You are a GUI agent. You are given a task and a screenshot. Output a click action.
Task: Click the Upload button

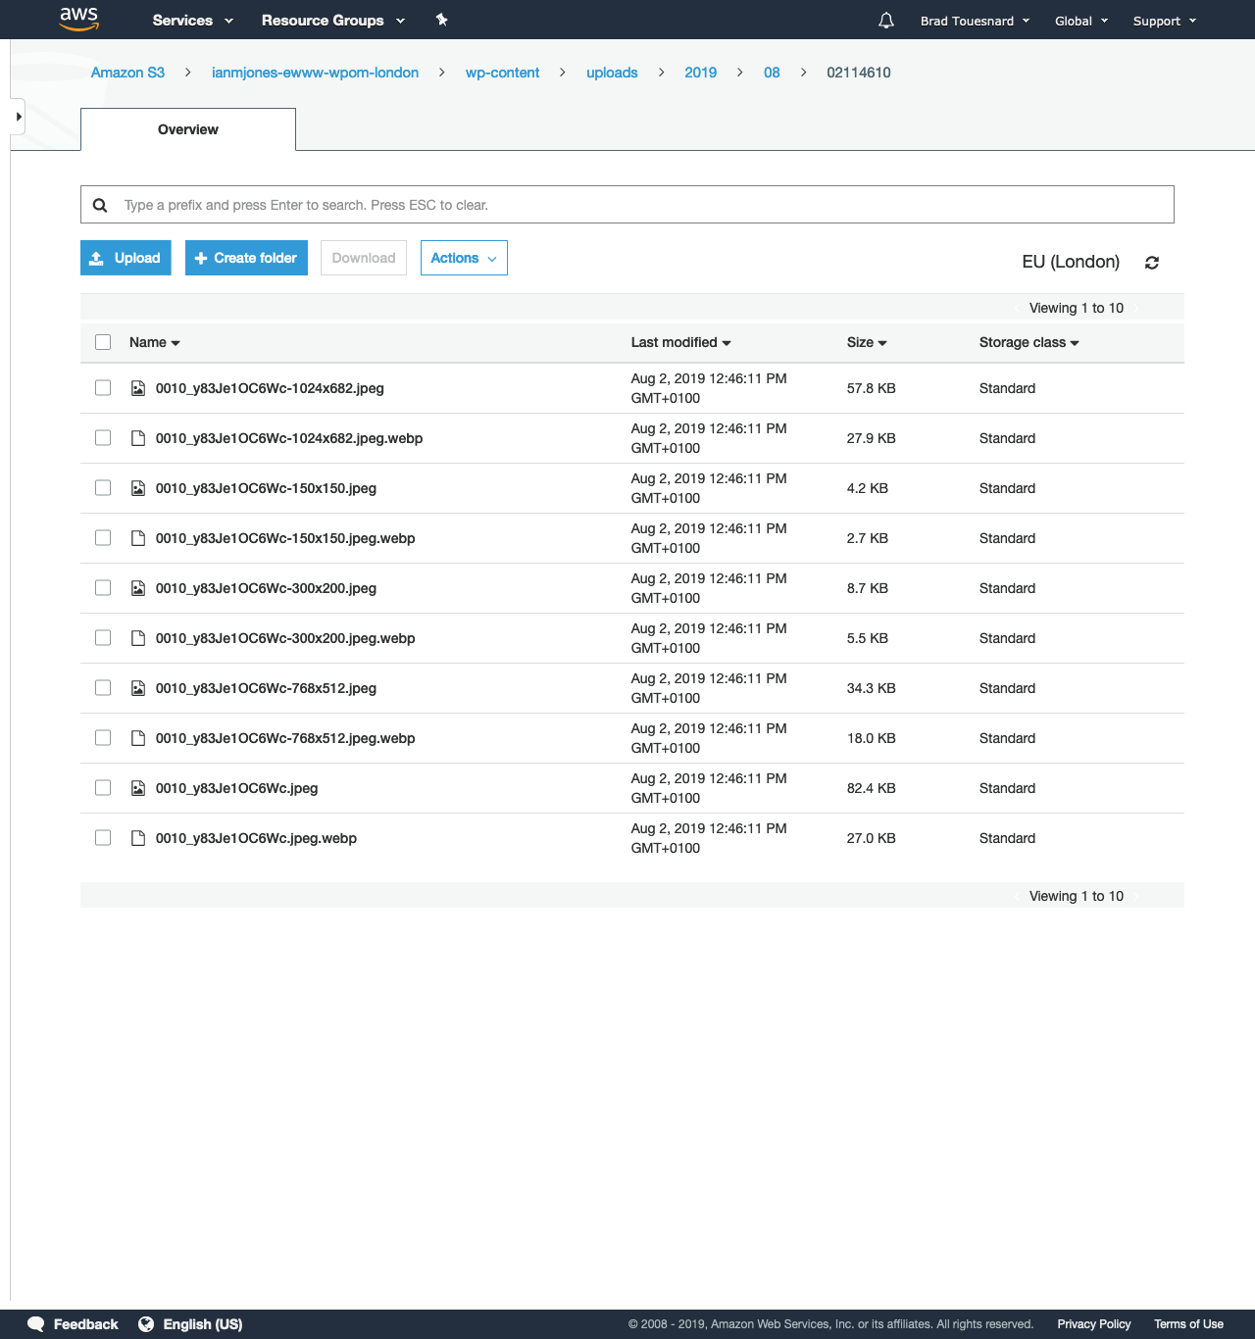point(125,258)
